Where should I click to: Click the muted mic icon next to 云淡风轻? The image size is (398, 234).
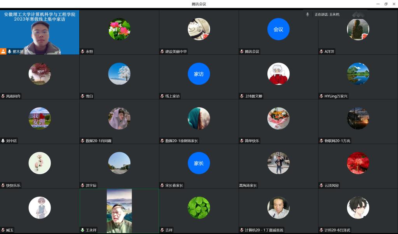pyautogui.click(x=321, y=185)
